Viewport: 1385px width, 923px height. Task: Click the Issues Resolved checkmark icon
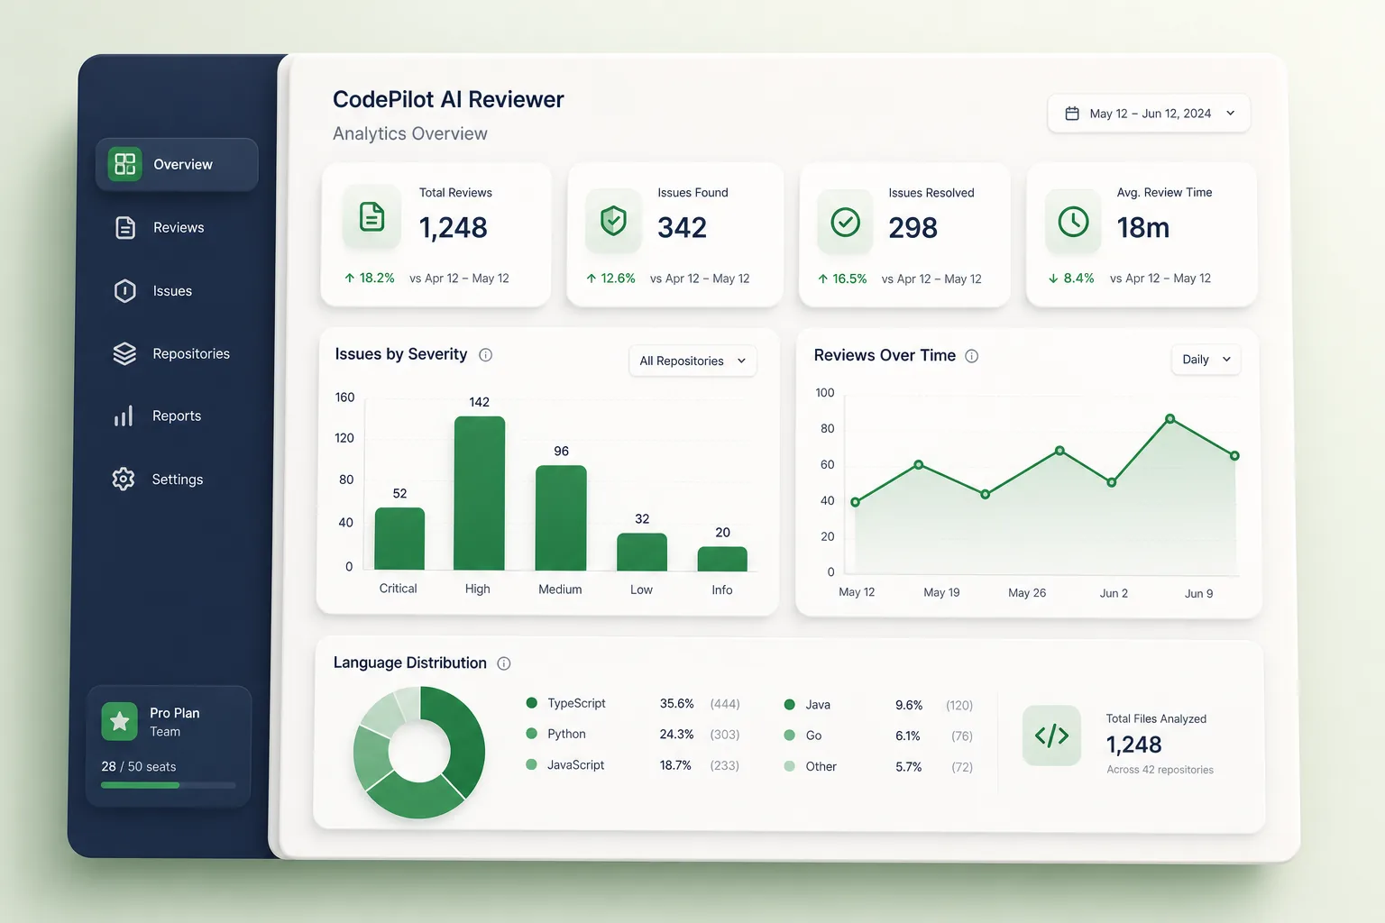coord(845,221)
